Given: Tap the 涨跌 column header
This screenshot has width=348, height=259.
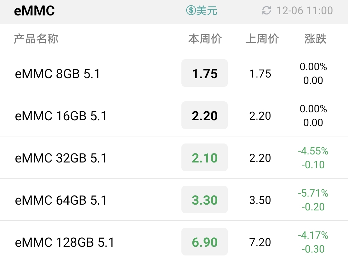Looking at the screenshot, I should (315, 39).
